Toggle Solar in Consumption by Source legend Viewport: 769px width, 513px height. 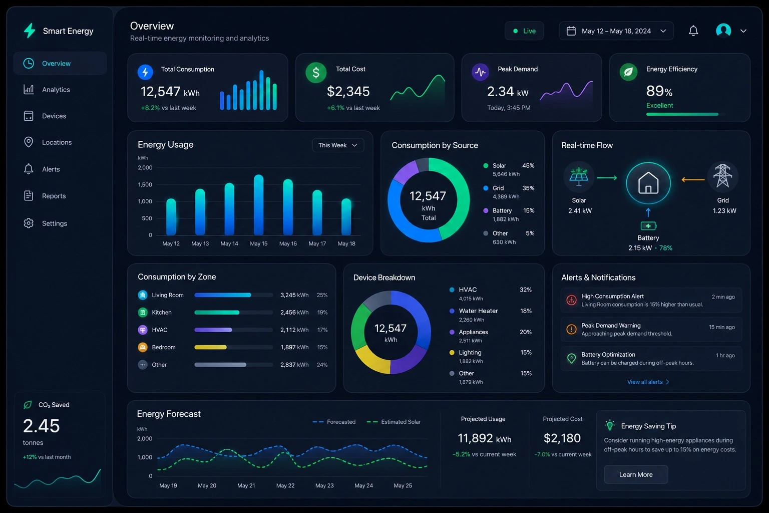click(509, 170)
